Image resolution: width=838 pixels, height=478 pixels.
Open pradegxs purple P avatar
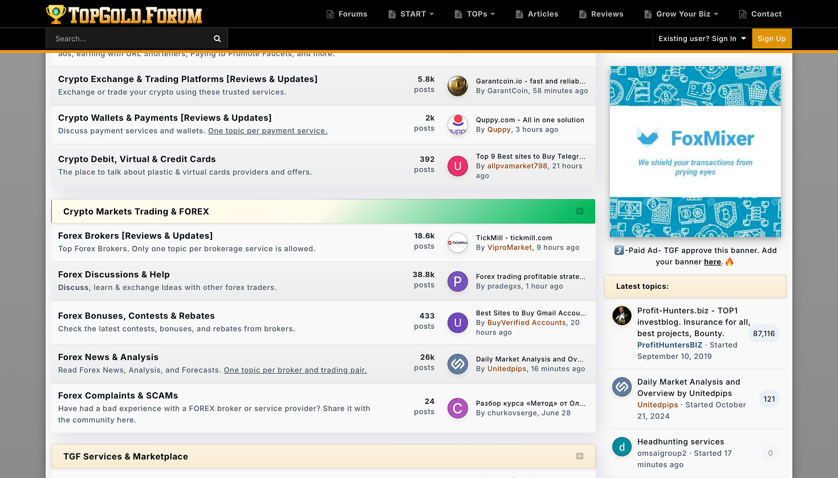(458, 281)
